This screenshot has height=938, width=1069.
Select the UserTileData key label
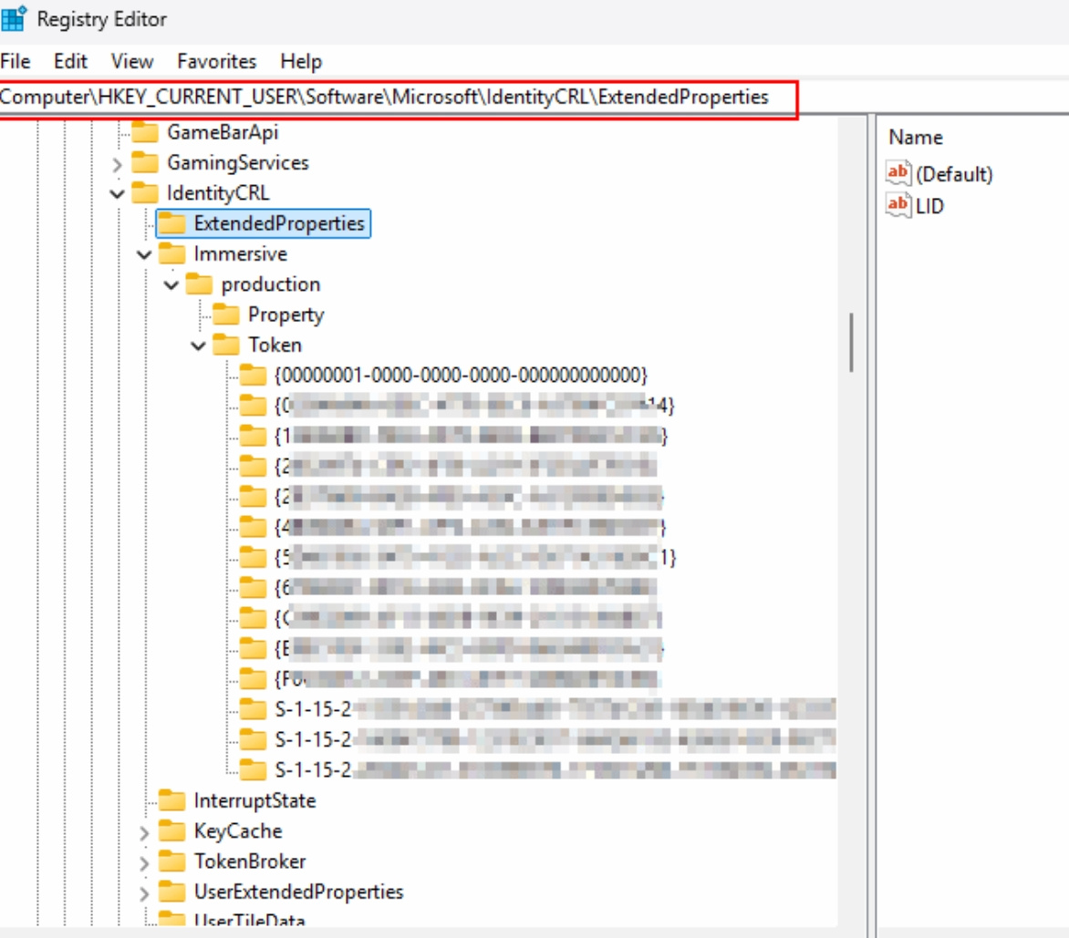250,920
